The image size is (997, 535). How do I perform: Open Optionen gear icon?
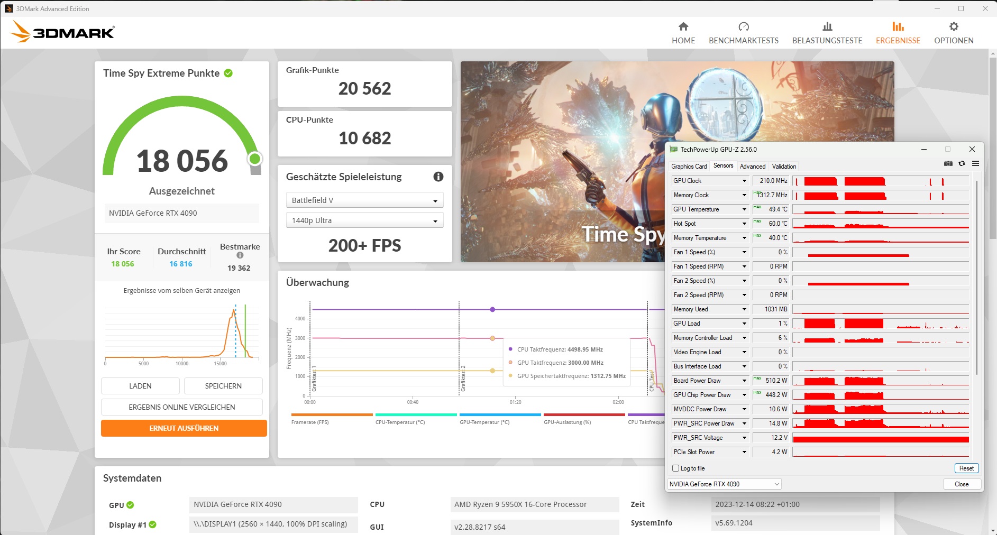954,26
